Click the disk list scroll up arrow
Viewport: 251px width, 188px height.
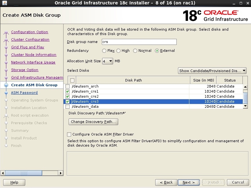click(245, 87)
